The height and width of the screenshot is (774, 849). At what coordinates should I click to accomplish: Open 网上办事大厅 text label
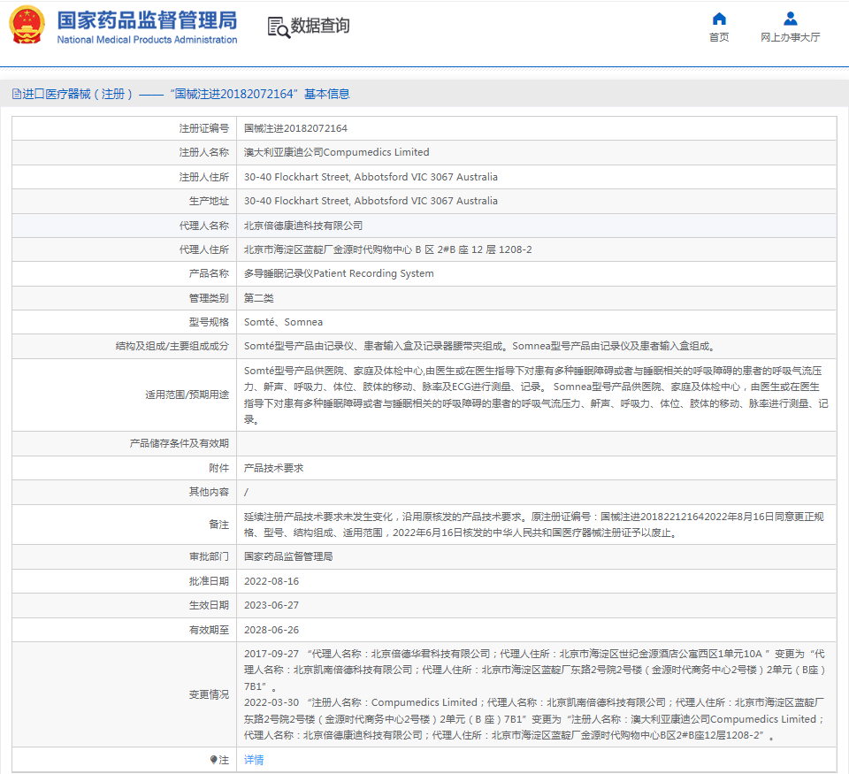coord(790,37)
